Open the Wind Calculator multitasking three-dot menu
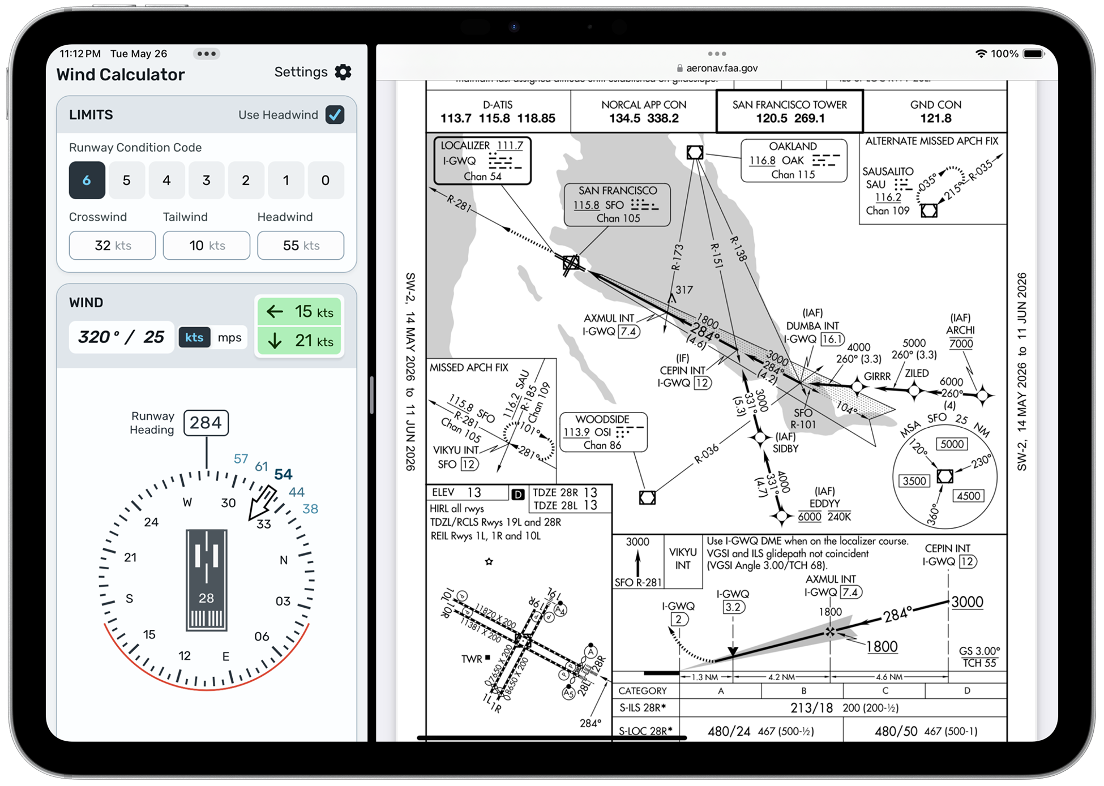This screenshot has width=1104, height=786. [x=206, y=54]
